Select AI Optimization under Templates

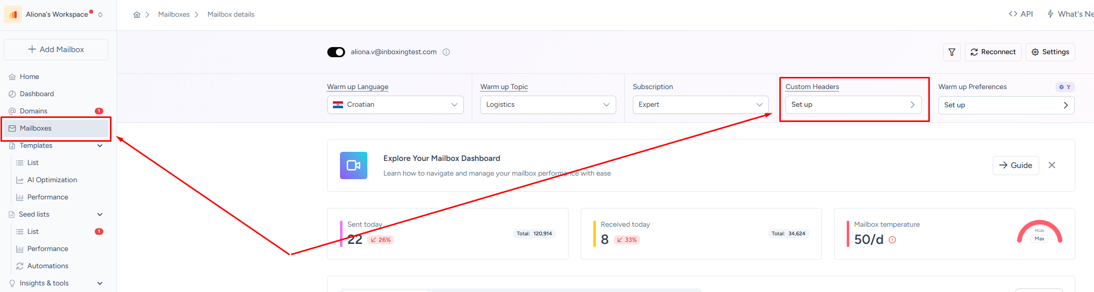pos(52,180)
